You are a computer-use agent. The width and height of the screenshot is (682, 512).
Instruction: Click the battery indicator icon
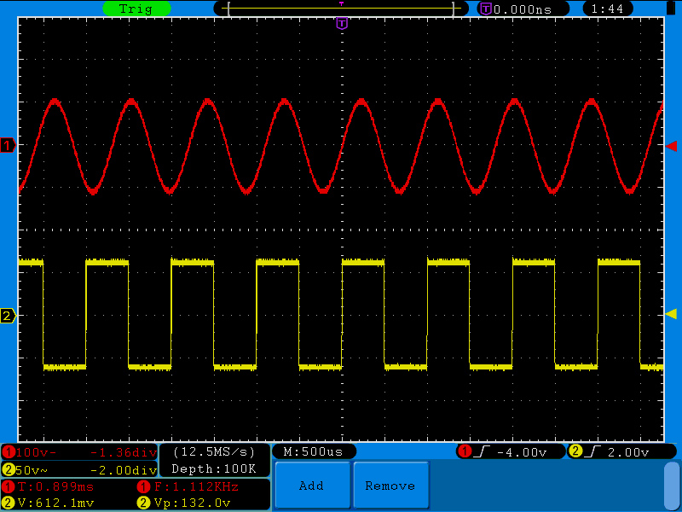tap(672, 9)
